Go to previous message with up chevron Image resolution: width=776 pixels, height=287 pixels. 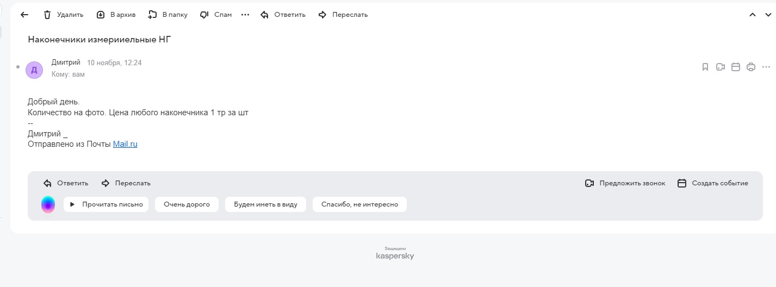point(753,15)
